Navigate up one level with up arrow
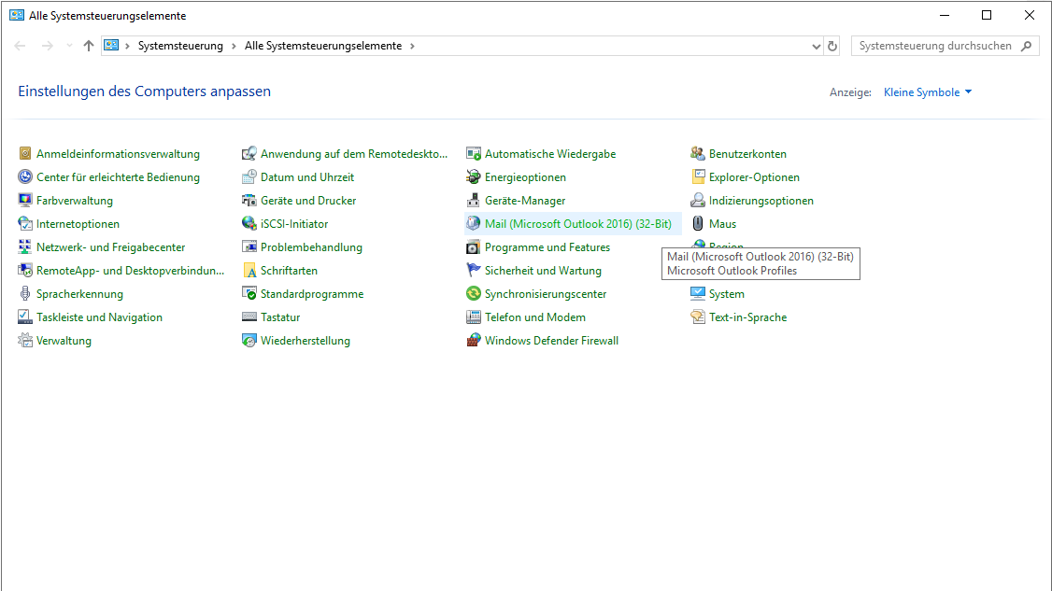The height and width of the screenshot is (591, 1052). [89, 46]
